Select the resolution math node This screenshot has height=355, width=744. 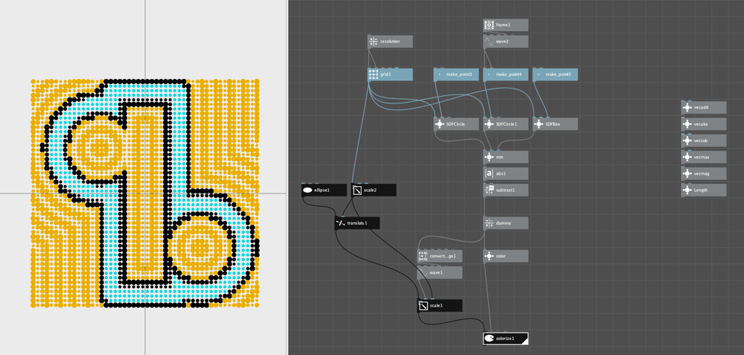pos(391,41)
